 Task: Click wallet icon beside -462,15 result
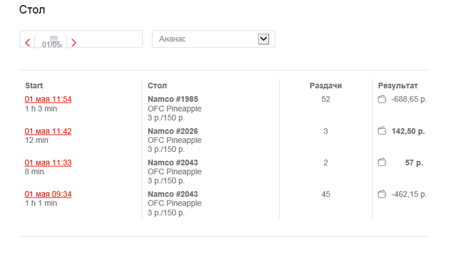click(x=382, y=194)
